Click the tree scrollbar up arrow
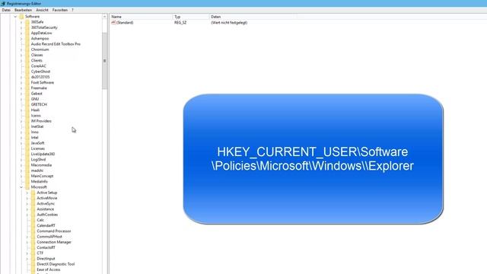Image resolution: width=487 pixels, height=274 pixels. (105, 17)
